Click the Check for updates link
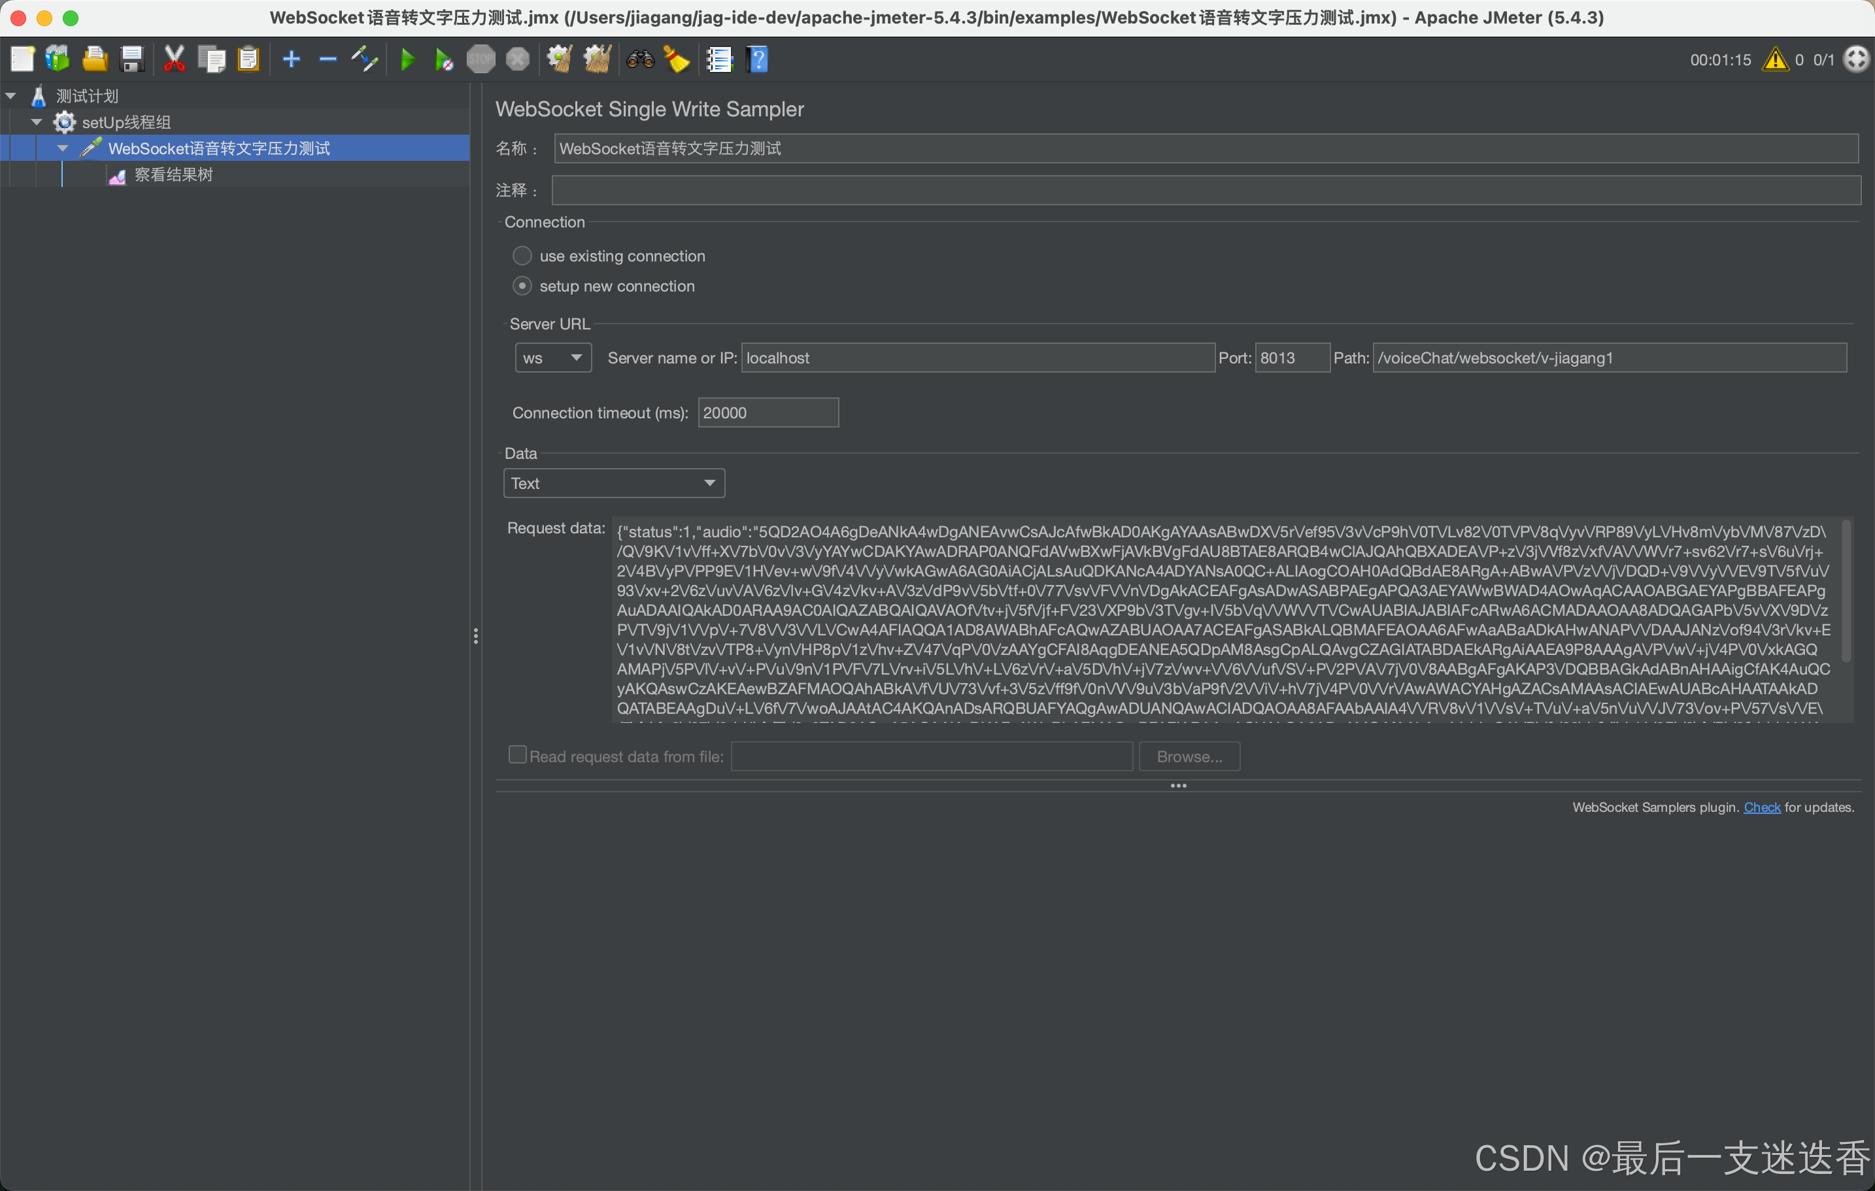Viewport: 1875px width, 1191px height. (1761, 807)
